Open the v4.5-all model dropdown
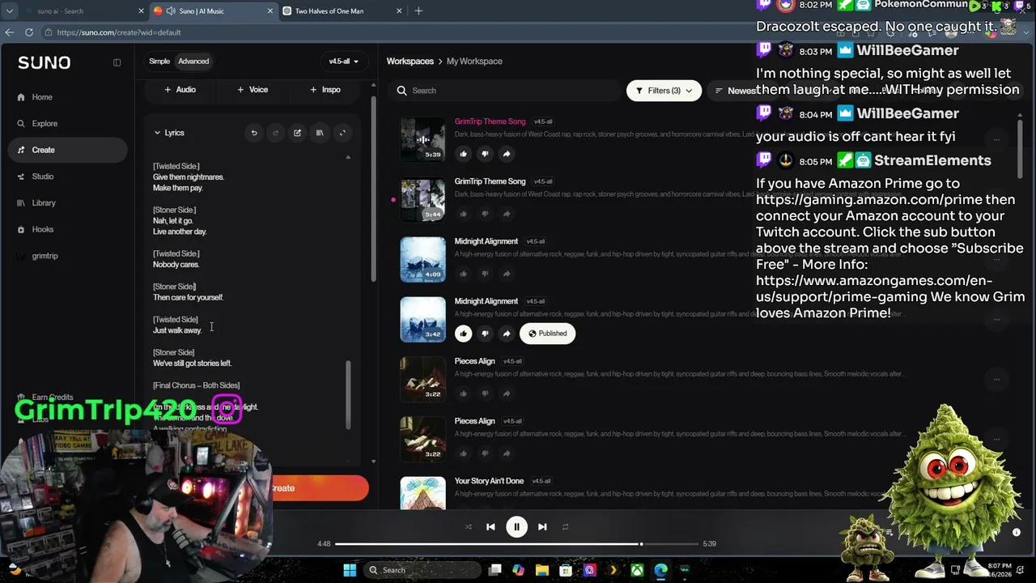 [x=343, y=62]
